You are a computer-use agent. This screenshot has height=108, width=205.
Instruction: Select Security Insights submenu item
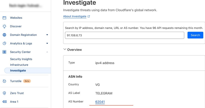point(21,59)
